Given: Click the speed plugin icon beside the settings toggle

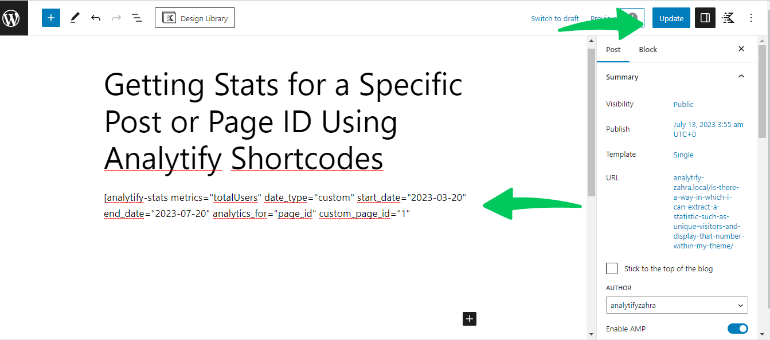Looking at the screenshot, I should [728, 18].
